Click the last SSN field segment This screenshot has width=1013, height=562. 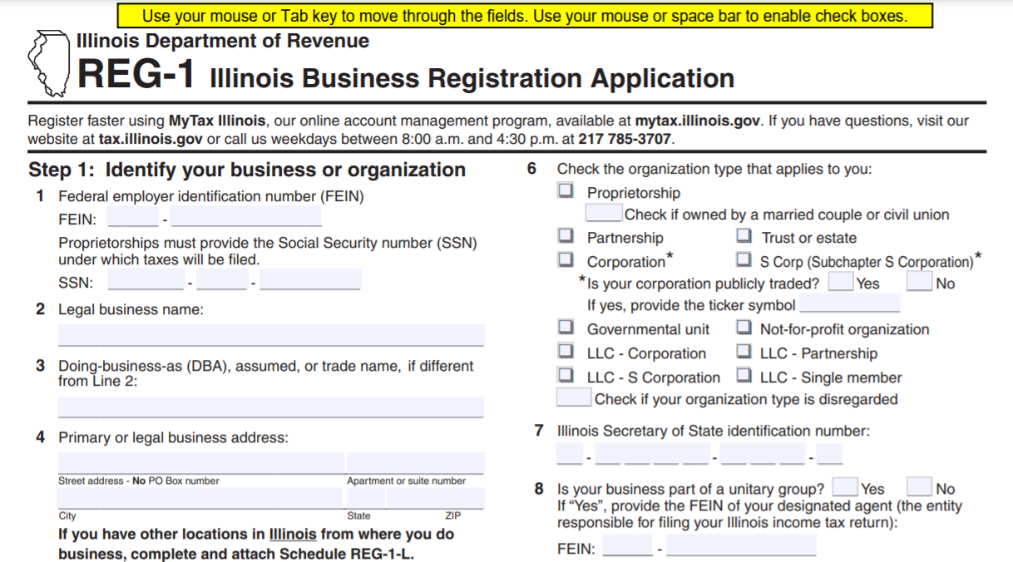pos(311,280)
